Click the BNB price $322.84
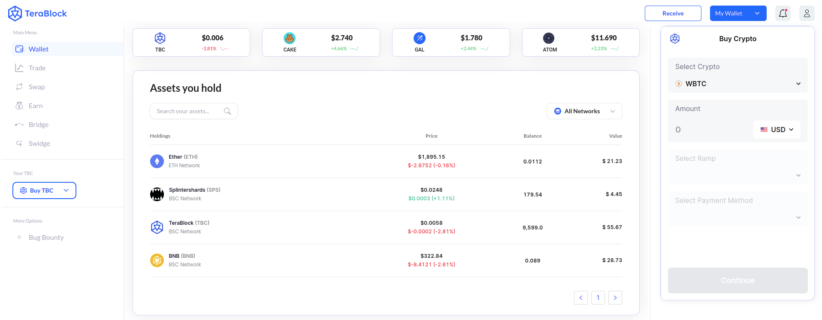Image resolution: width=822 pixels, height=320 pixels. 432,256
